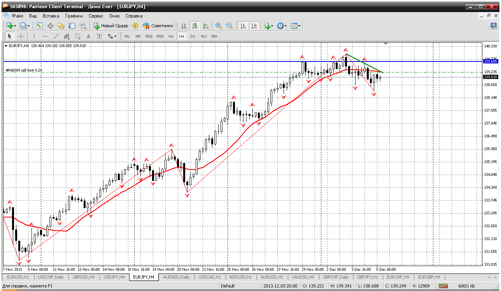
Task: Launch MetaEditor with the yellow diamond icon
Action: click(135, 26)
